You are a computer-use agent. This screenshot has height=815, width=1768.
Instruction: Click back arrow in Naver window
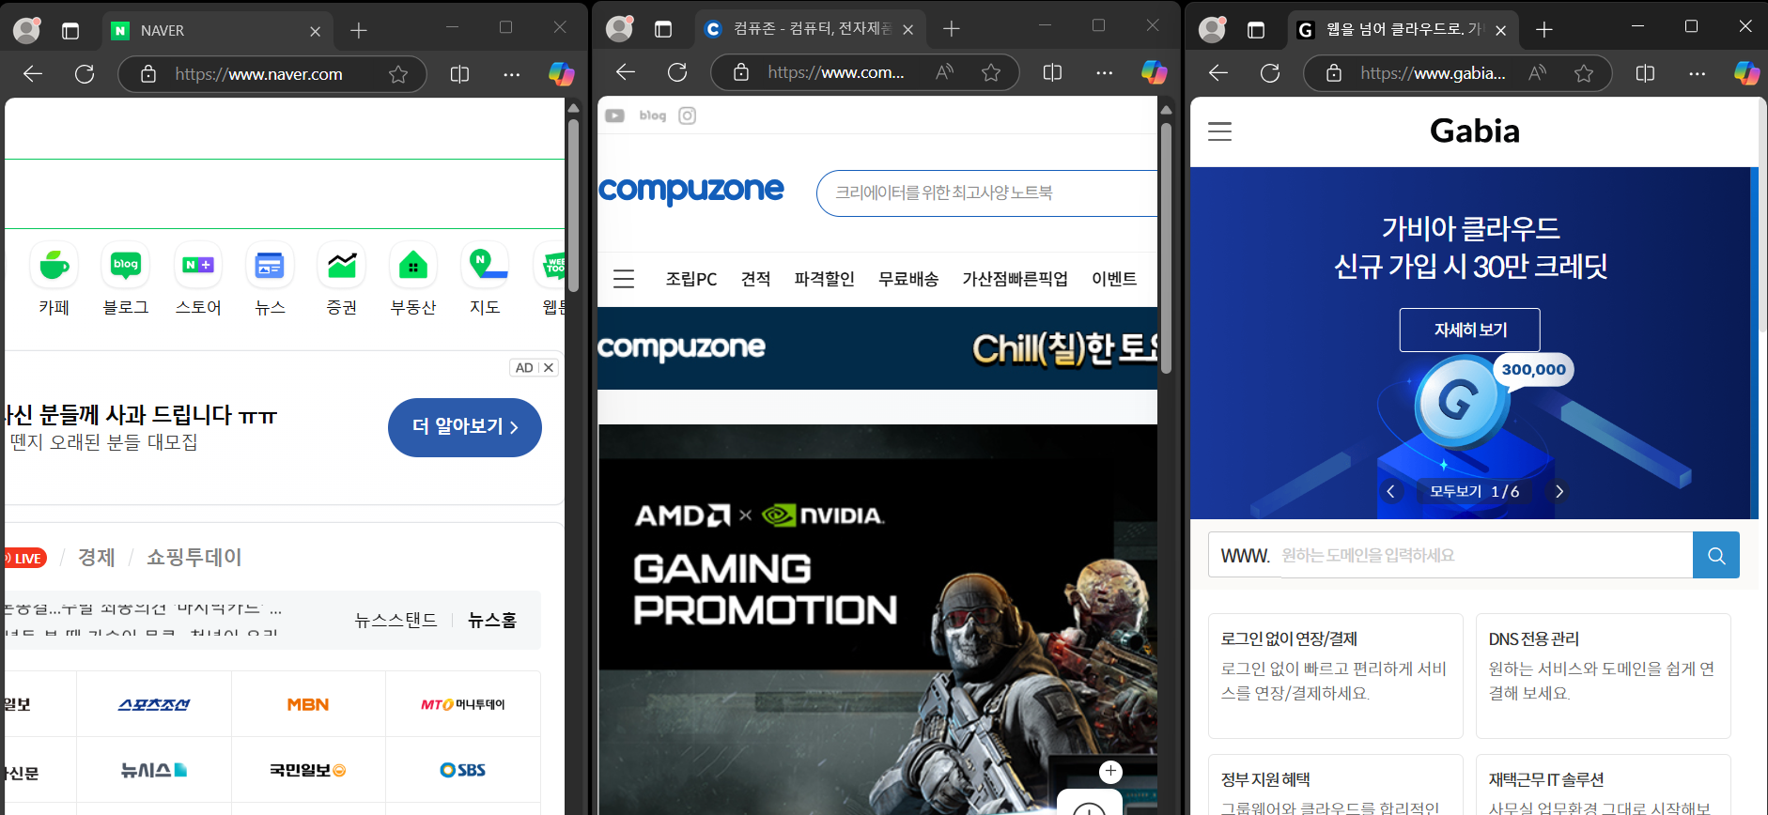(33, 74)
